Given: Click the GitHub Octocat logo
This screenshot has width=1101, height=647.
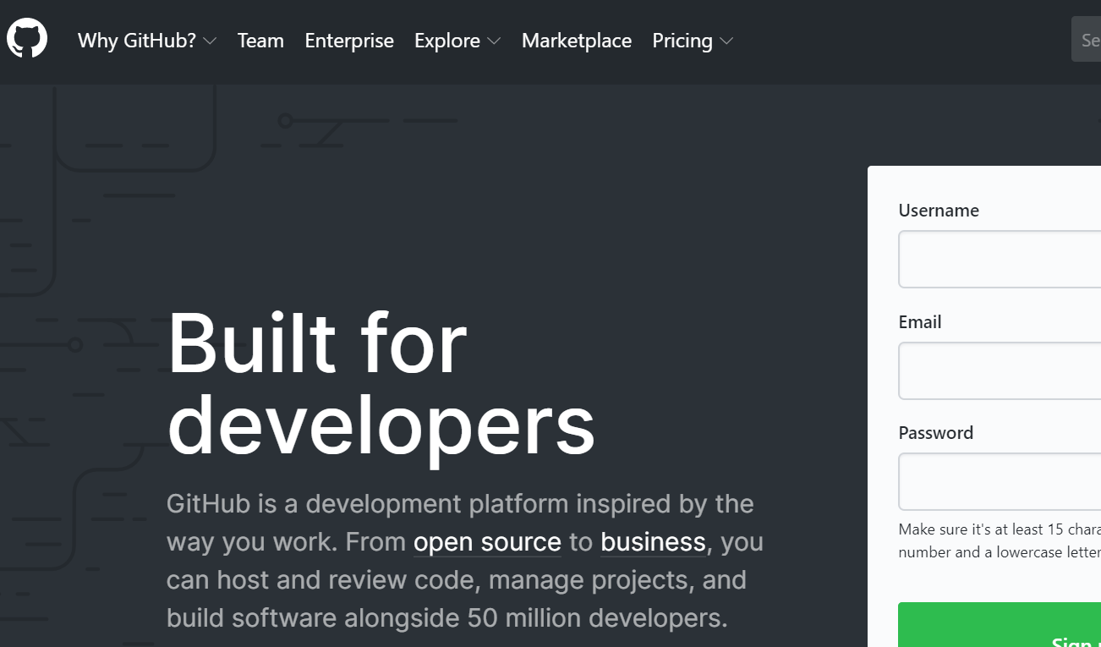Looking at the screenshot, I should point(27,40).
